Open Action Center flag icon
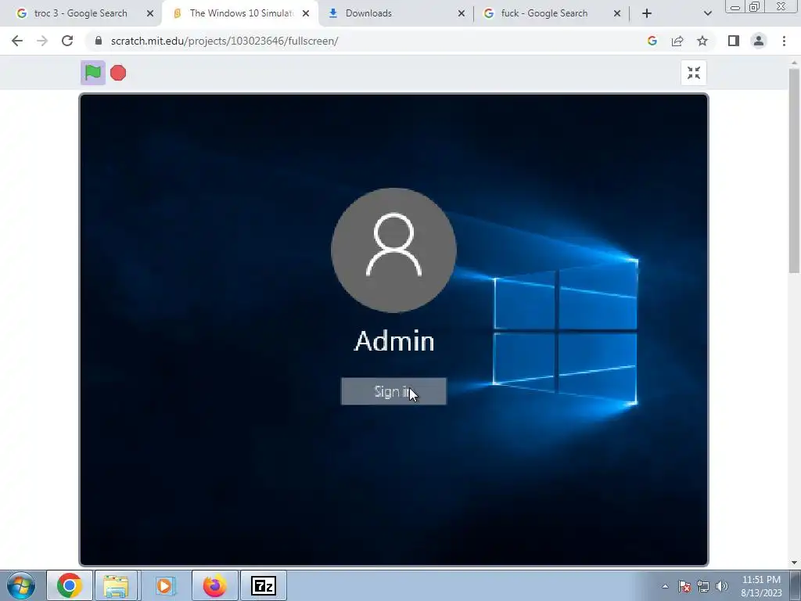 click(684, 586)
